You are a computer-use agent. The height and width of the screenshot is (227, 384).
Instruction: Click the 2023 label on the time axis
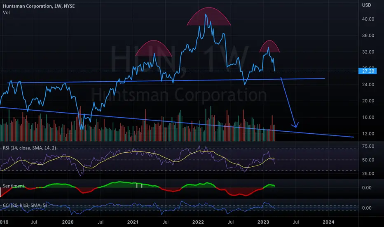click(263, 222)
